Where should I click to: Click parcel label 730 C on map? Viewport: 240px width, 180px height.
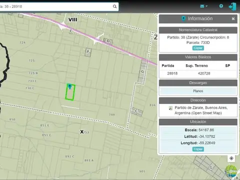30,88
